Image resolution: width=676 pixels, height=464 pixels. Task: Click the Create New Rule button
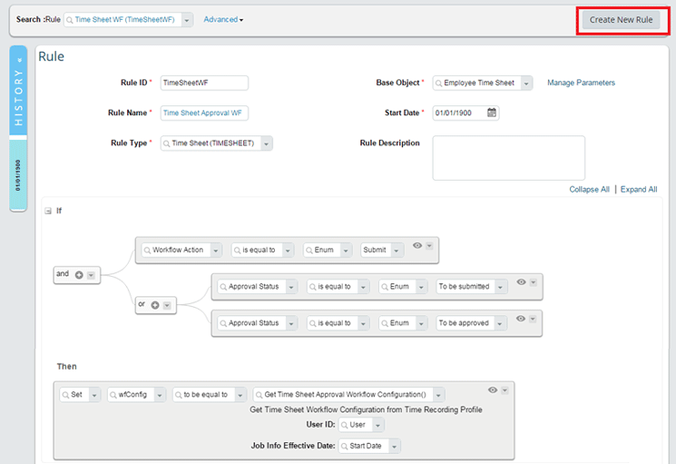click(621, 19)
